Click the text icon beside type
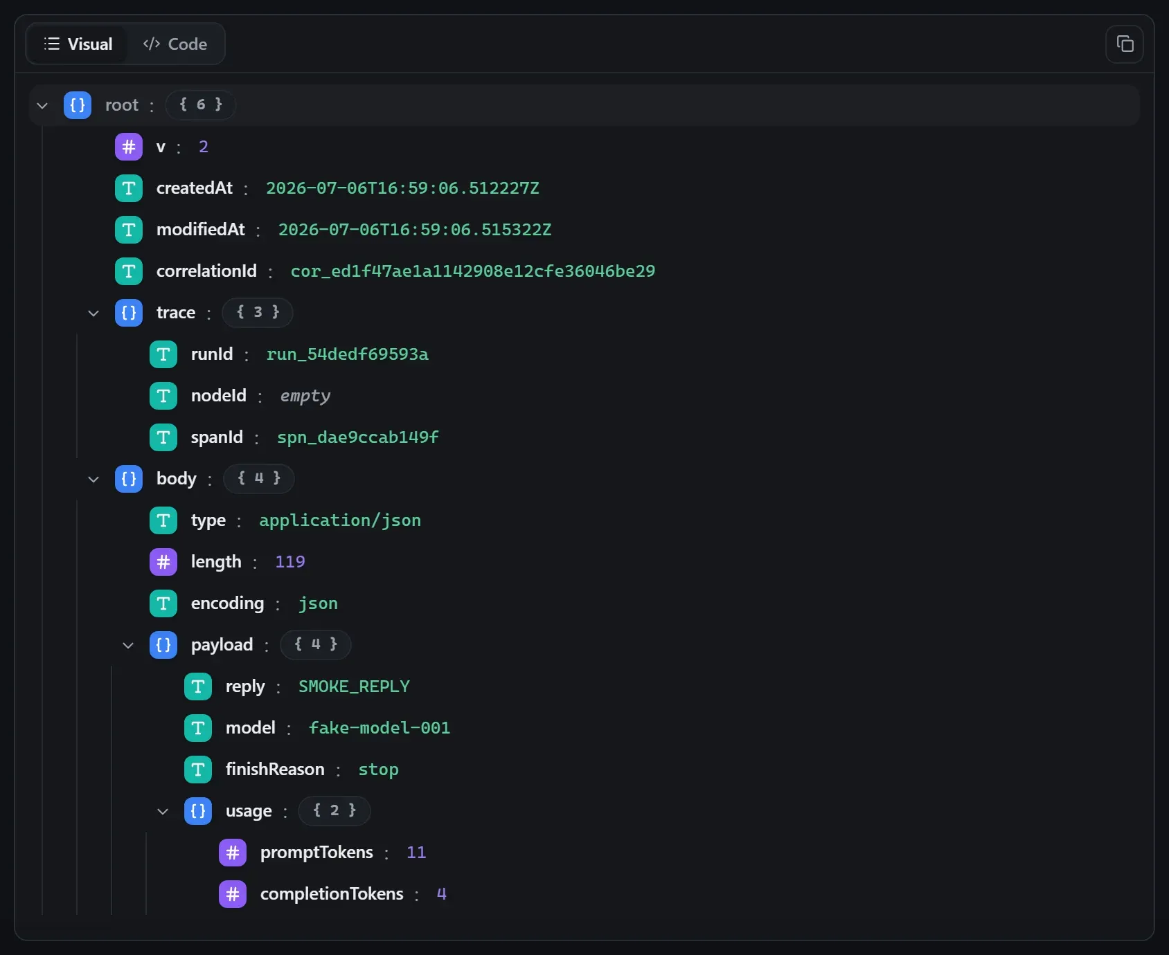The image size is (1169, 955). [163, 520]
